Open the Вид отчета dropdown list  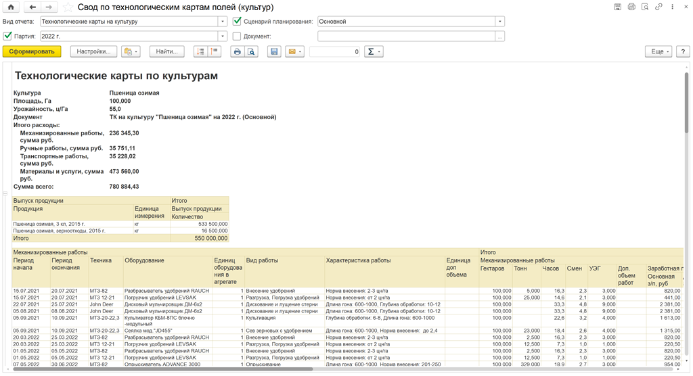tap(222, 22)
